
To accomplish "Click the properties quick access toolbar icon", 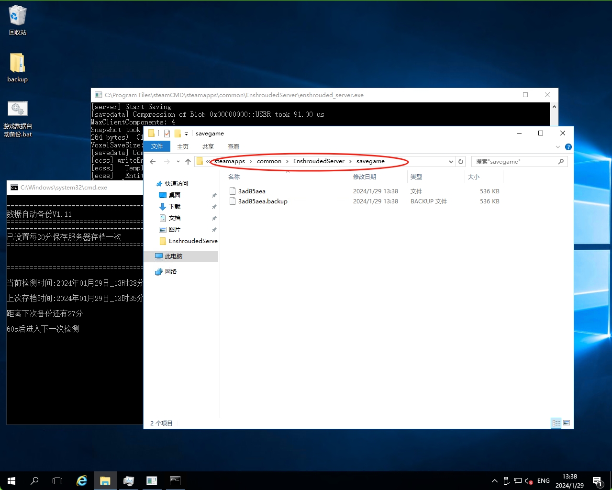I will [167, 134].
